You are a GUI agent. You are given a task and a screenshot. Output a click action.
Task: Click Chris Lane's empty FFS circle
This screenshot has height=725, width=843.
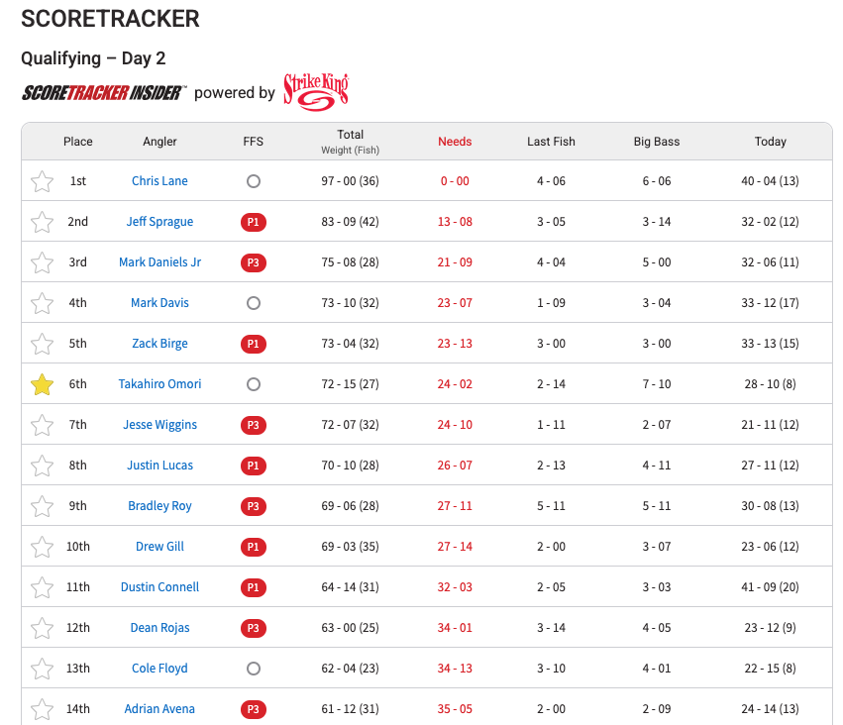pos(254,181)
